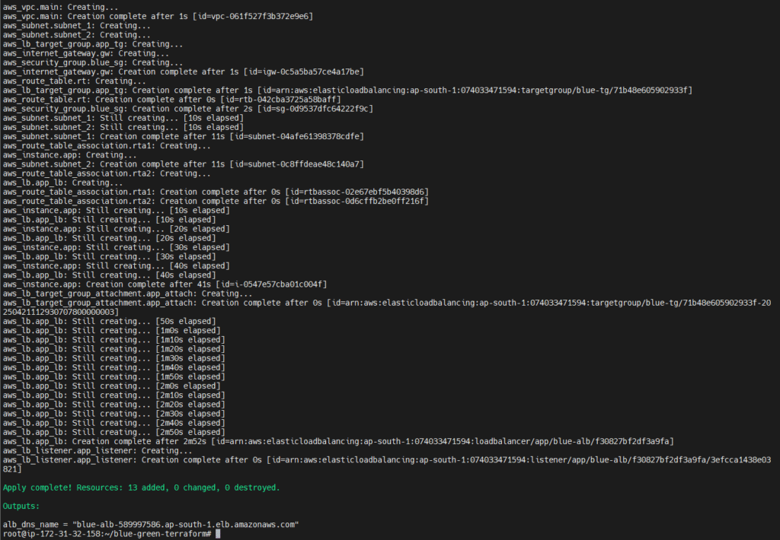Click 'aws_lb.app_lb: Still creating... [20s elapsed]'
The height and width of the screenshot is (540, 780).
tap(109, 239)
